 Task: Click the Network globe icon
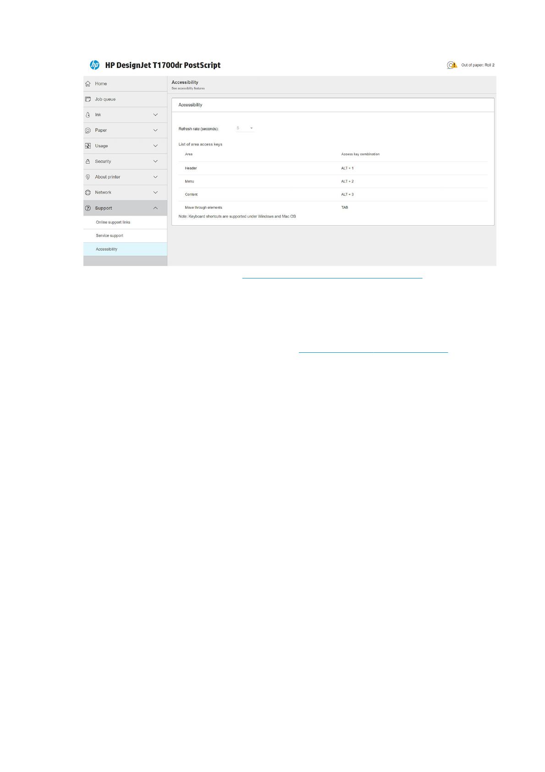(x=88, y=193)
